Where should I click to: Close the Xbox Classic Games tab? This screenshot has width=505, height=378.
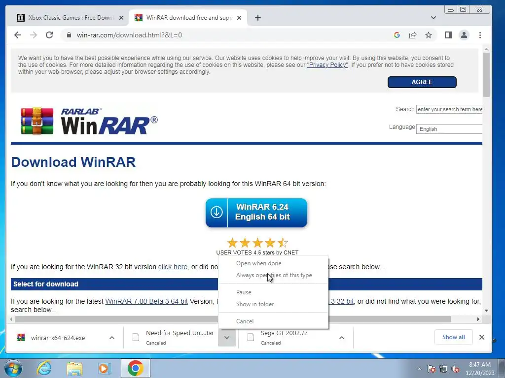tap(121, 18)
